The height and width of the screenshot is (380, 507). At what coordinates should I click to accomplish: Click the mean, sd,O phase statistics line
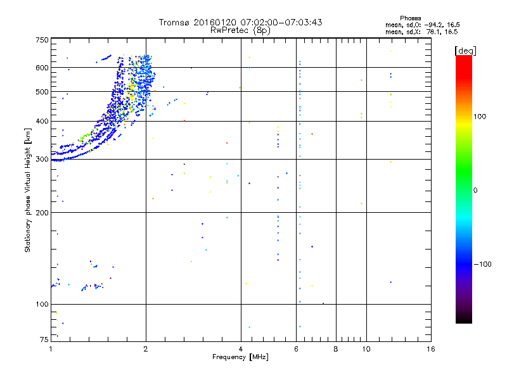421,25
